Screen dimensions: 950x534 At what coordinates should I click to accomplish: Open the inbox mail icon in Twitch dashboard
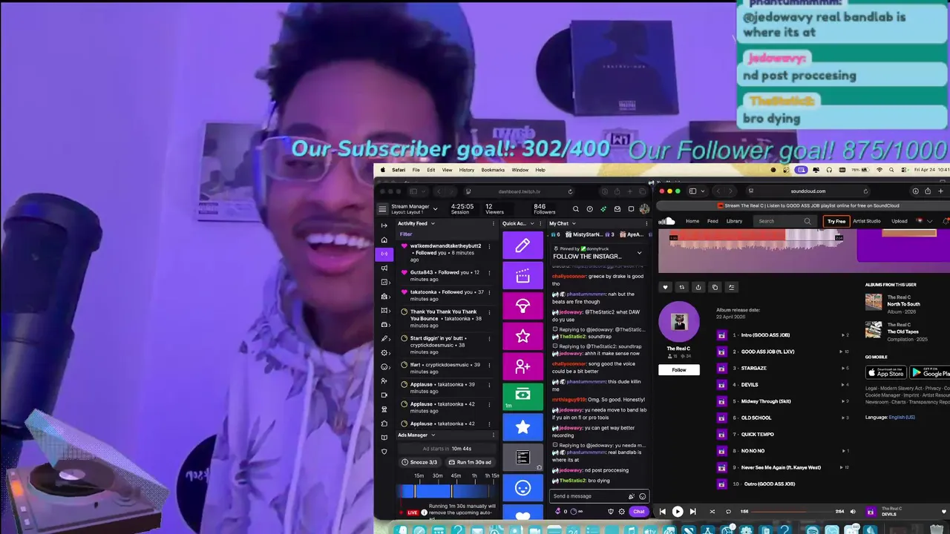(x=617, y=209)
